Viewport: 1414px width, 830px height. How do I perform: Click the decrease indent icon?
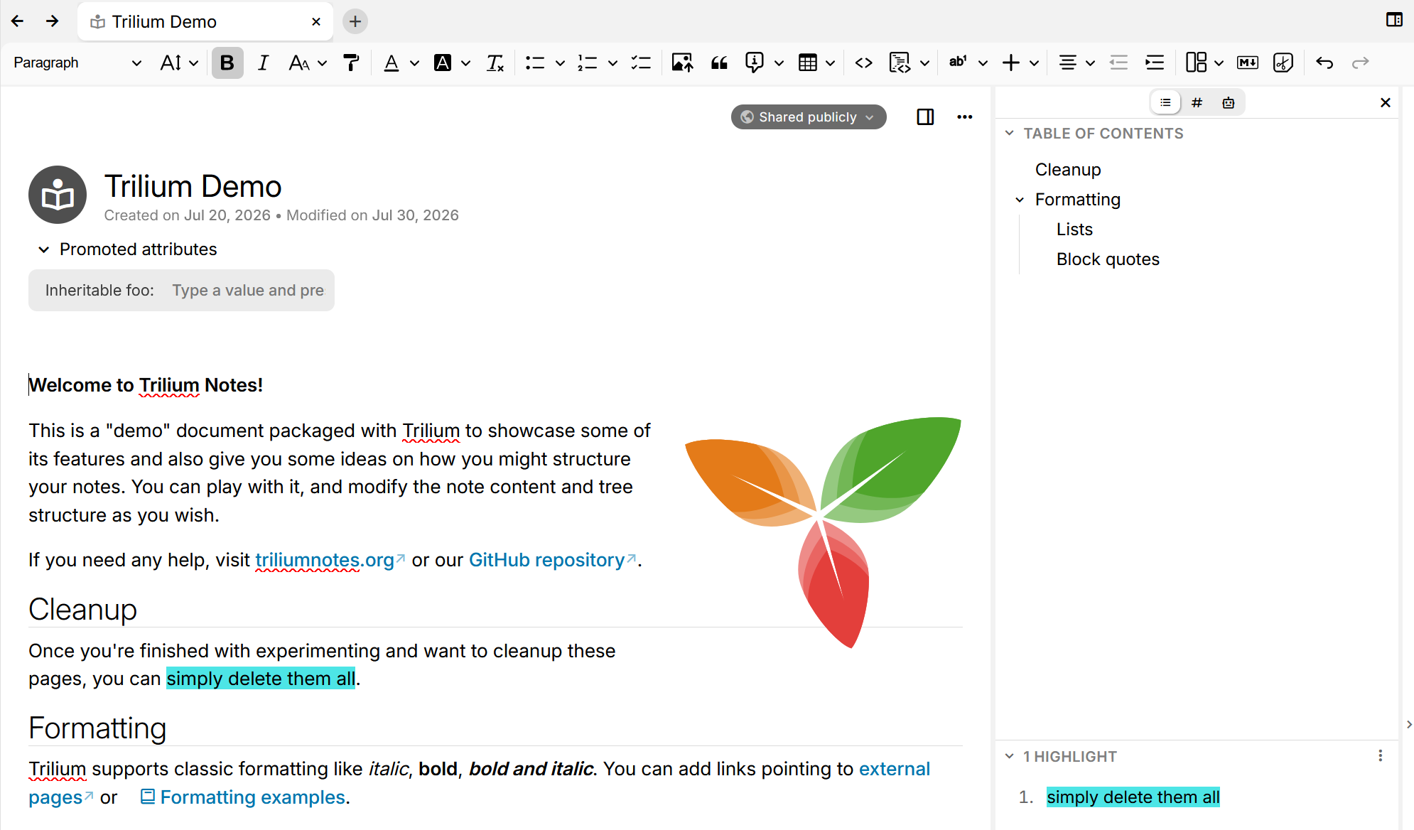(x=1118, y=63)
